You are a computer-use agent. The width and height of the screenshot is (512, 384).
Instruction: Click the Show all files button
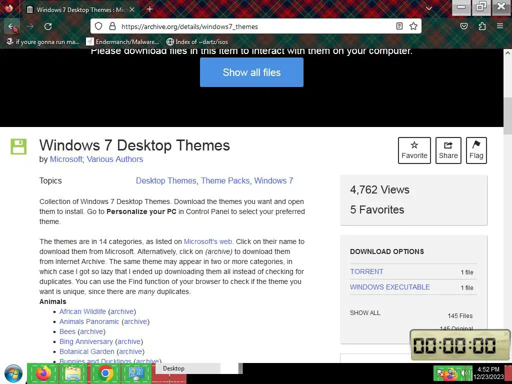coord(252,72)
